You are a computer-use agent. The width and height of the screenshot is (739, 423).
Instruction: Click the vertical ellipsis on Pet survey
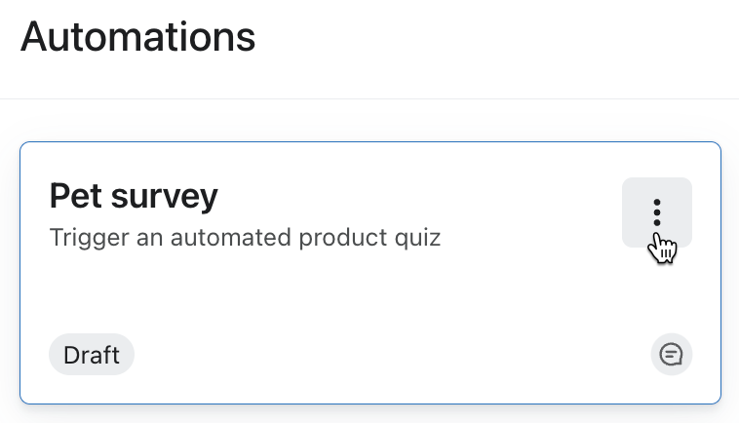tap(657, 212)
